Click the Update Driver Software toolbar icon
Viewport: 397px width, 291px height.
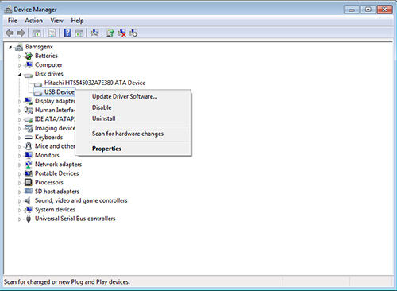[110, 33]
